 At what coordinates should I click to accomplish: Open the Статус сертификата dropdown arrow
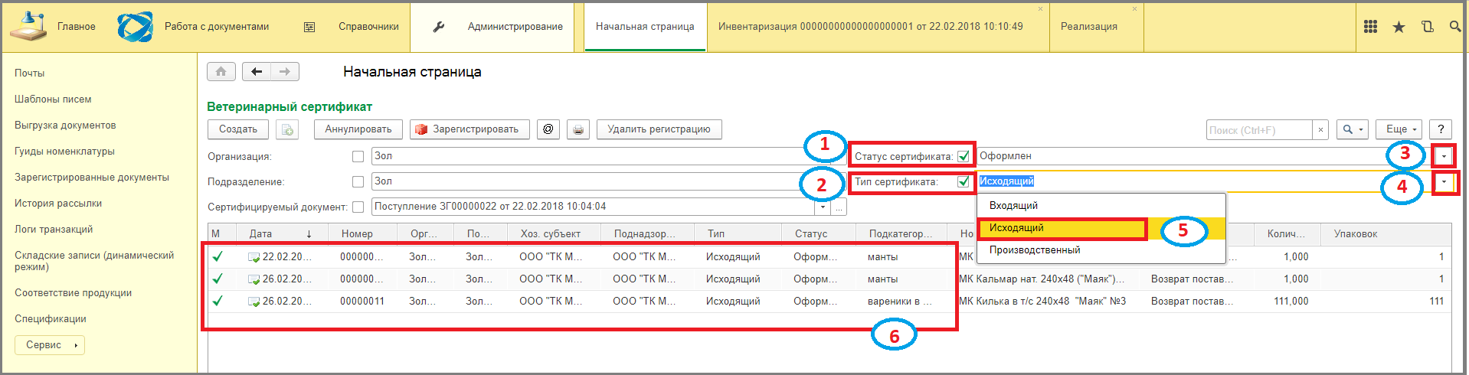pyautogui.click(x=1444, y=156)
